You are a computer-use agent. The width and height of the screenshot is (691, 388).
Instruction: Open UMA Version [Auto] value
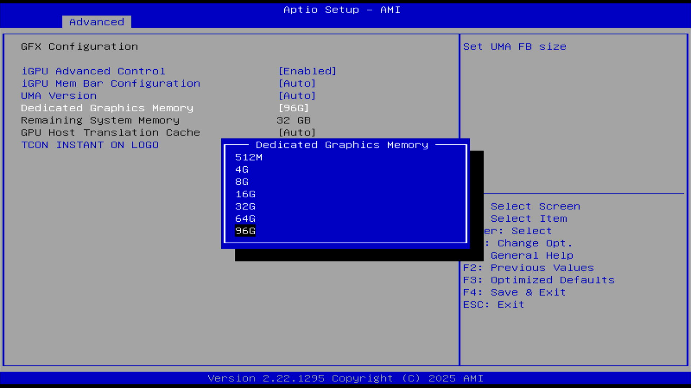click(x=297, y=96)
